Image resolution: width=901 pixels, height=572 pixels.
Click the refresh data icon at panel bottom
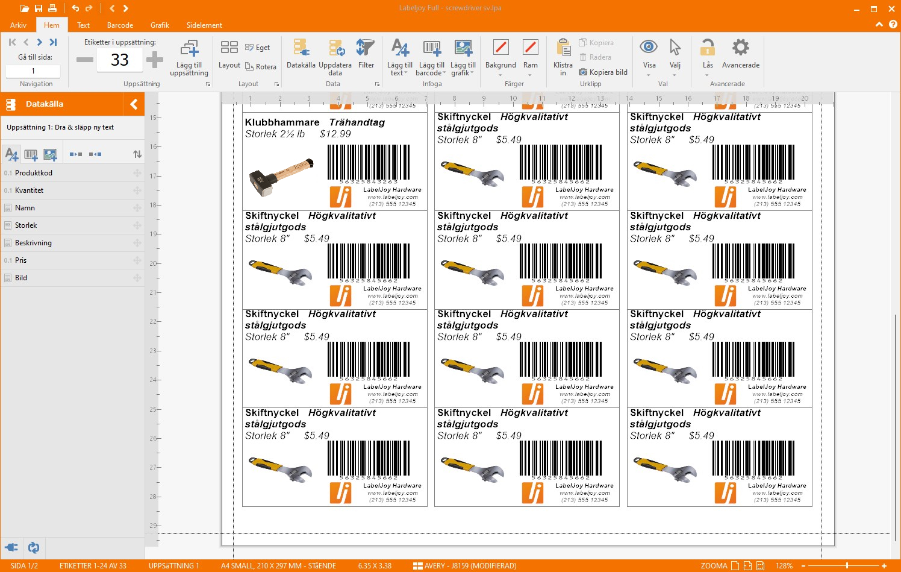point(34,547)
